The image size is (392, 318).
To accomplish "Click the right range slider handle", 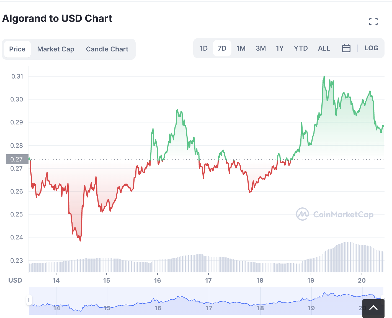I will pos(383,299).
